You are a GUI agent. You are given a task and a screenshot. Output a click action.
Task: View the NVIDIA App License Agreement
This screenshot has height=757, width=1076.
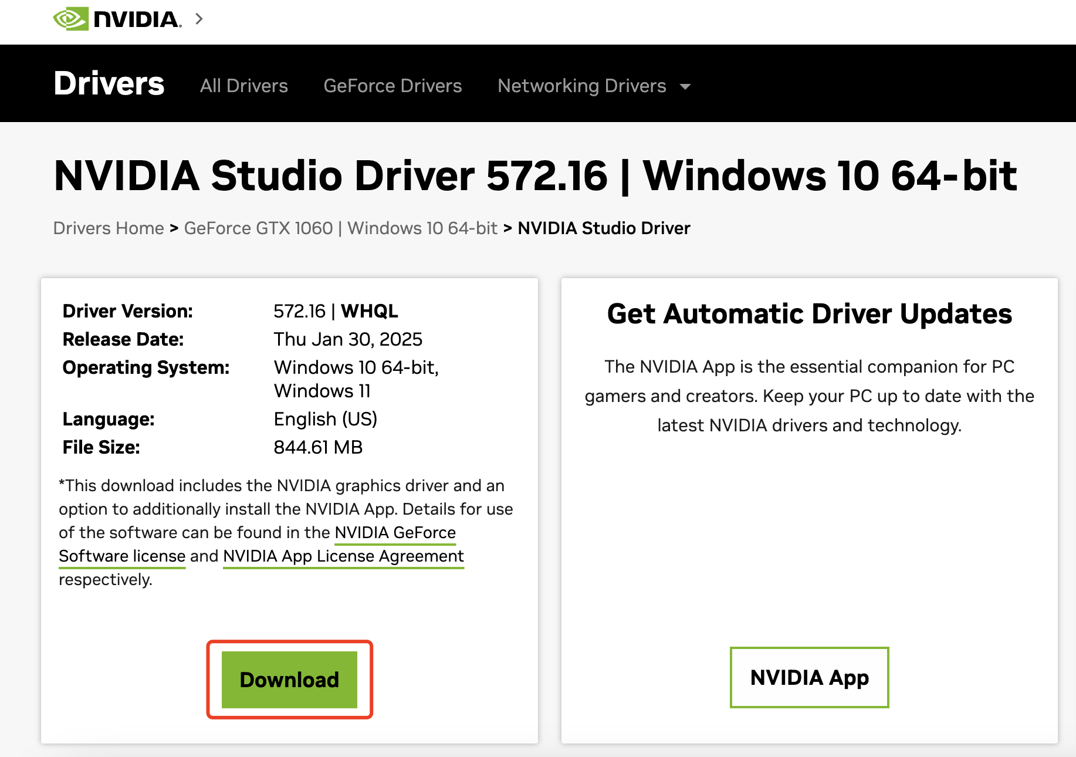343,556
